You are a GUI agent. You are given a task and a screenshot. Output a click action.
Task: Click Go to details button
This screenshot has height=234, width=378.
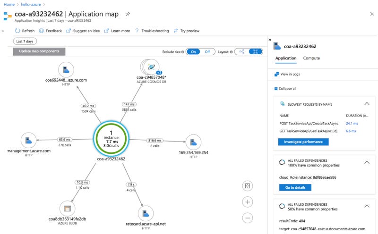coord(295,188)
